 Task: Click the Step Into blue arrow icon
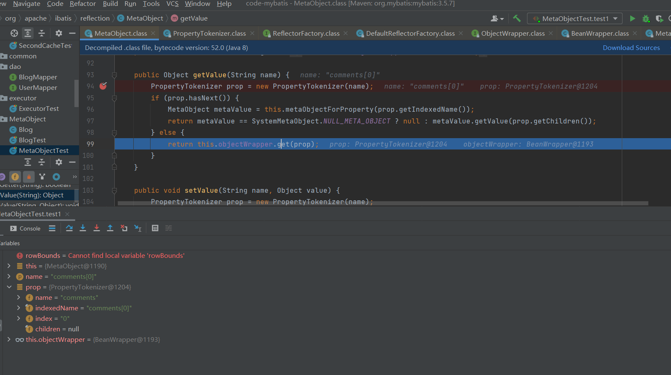pos(83,228)
